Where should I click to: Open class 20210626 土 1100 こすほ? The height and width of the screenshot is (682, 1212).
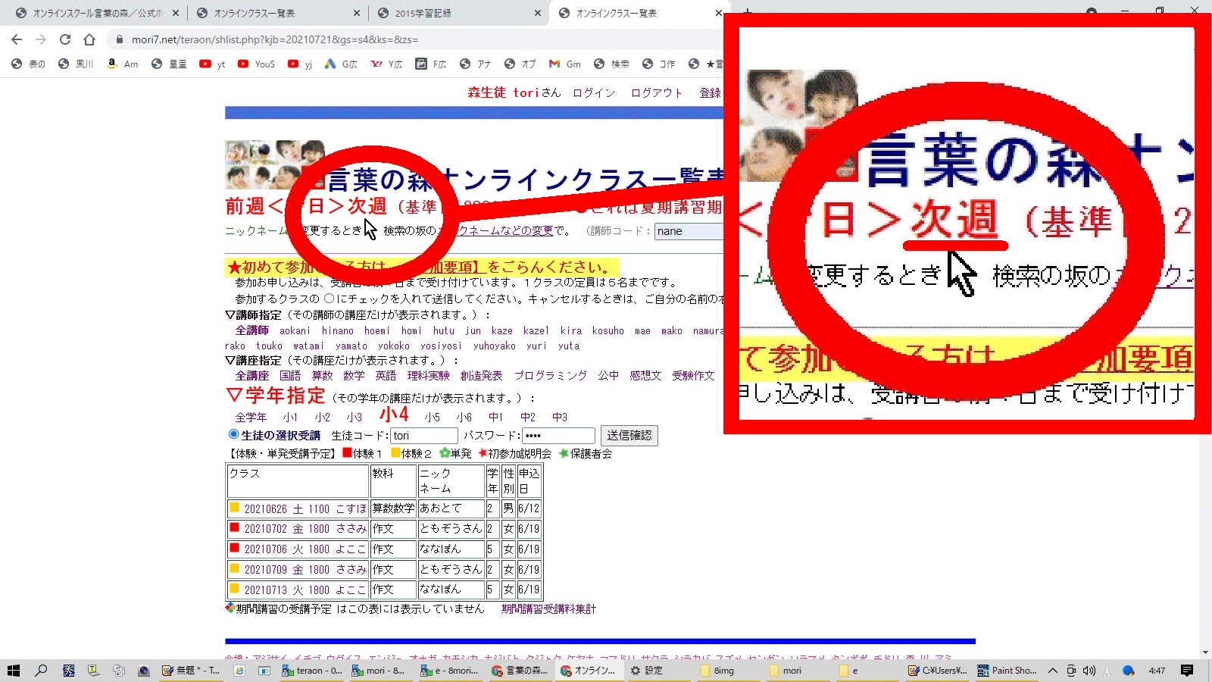pos(305,509)
